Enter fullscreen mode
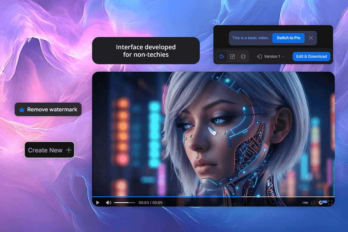 click(330, 202)
